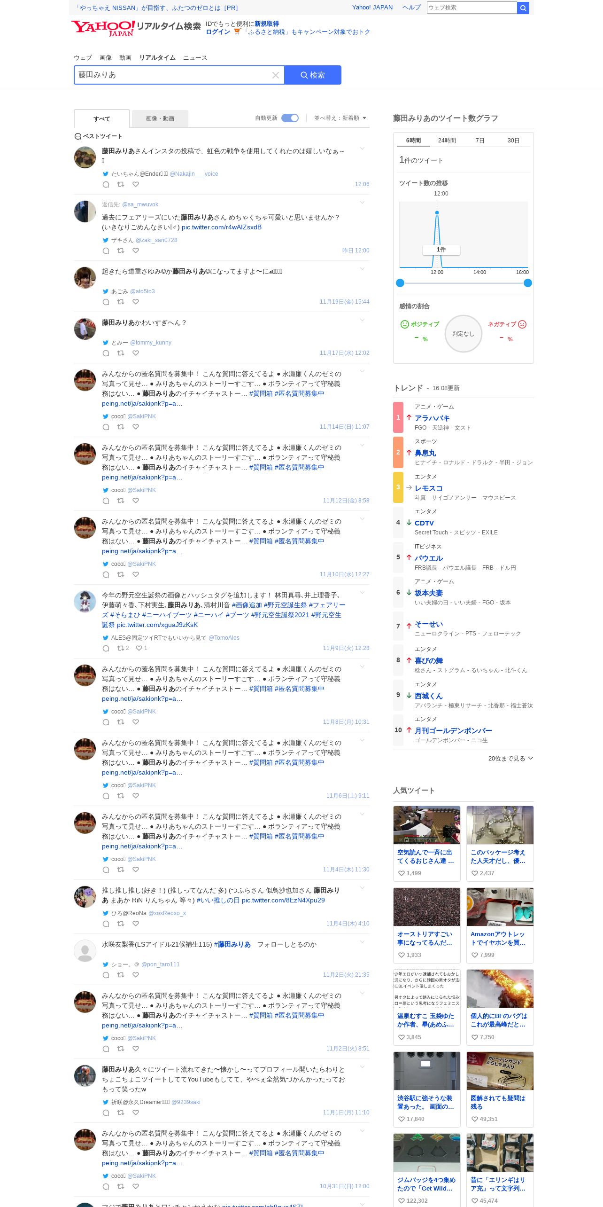Expand options for the @TomoAles tweet
This screenshot has width=603, height=1207.
tap(362, 593)
